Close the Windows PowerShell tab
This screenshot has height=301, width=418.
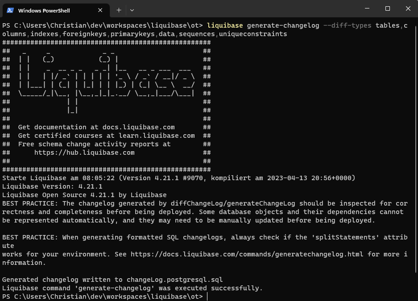click(101, 10)
